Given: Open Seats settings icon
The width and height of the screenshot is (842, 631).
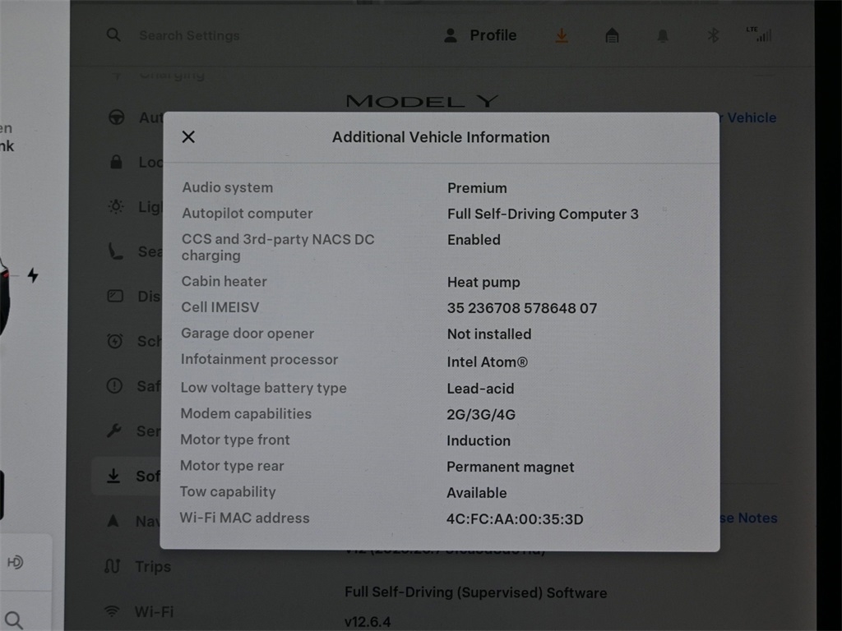Looking at the screenshot, I should click(x=115, y=251).
